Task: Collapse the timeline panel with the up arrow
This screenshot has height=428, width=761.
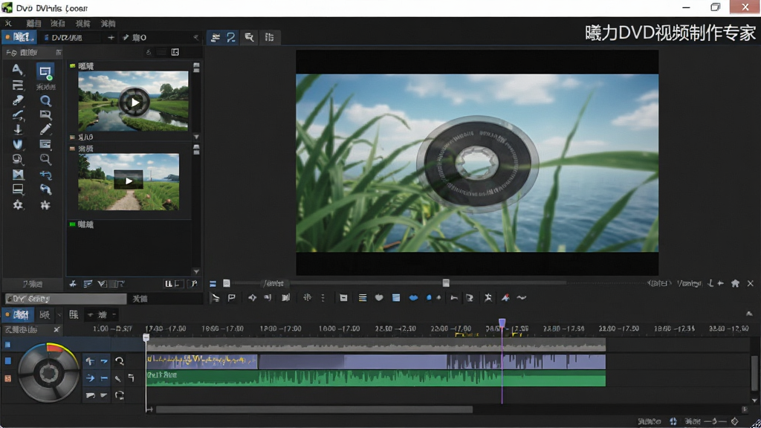Action: pyautogui.click(x=749, y=314)
